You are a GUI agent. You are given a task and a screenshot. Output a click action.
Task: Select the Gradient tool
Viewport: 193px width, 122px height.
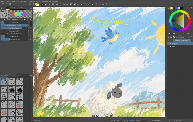(x=71, y=5)
